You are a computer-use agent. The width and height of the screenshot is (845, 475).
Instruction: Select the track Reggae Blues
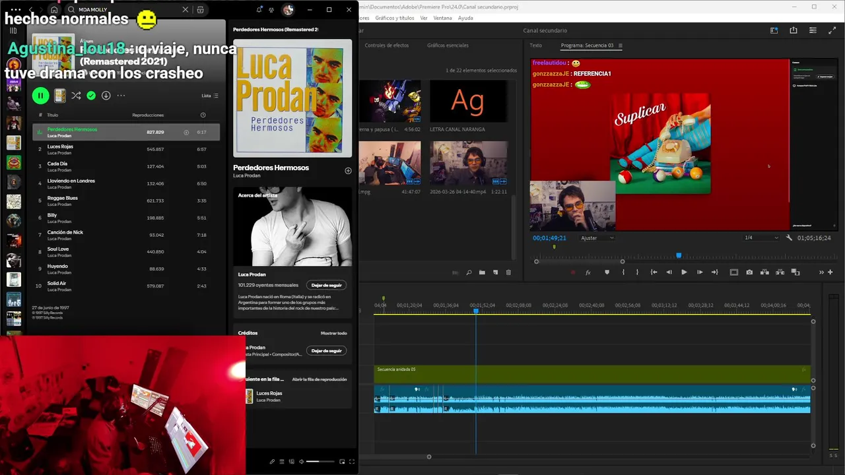(126, 201)
